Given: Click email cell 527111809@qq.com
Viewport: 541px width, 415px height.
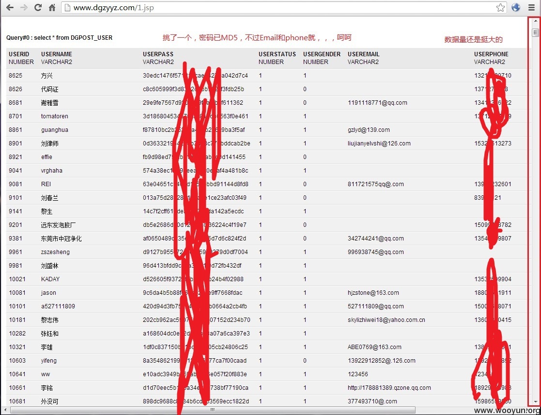Looking at the screenshot, I should [x=376, y=306].
